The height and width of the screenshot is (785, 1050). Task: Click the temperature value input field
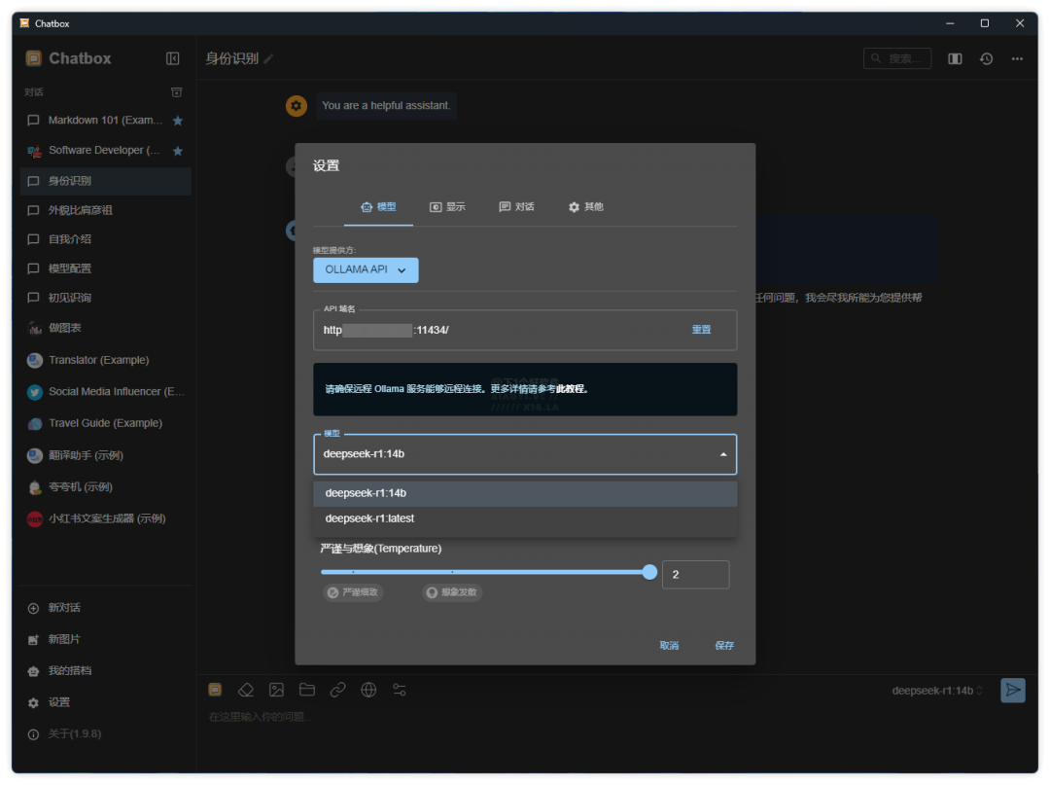(695, 575)
